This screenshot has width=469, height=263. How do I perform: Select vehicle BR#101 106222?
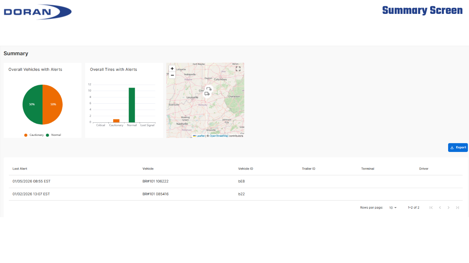click(155, 181)
